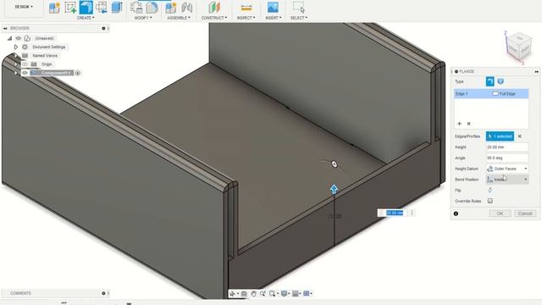Open the INSPECT menu

coord(246,18)
